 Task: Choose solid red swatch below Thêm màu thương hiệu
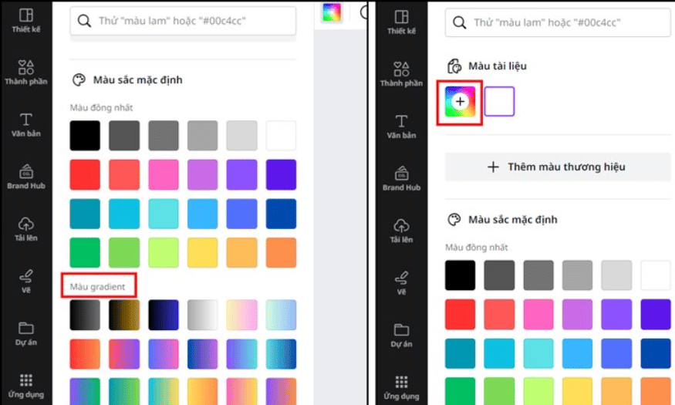(x=460, y=315)
